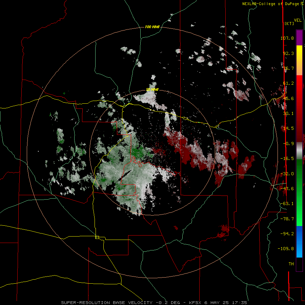Click the 45.6 value on the velocity scale
This screenshot has width=305, height=305.
coord(288,98)
